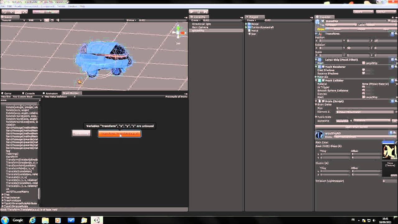
Task: Select the Hand tool in toolbar
Action: (5, 12)
